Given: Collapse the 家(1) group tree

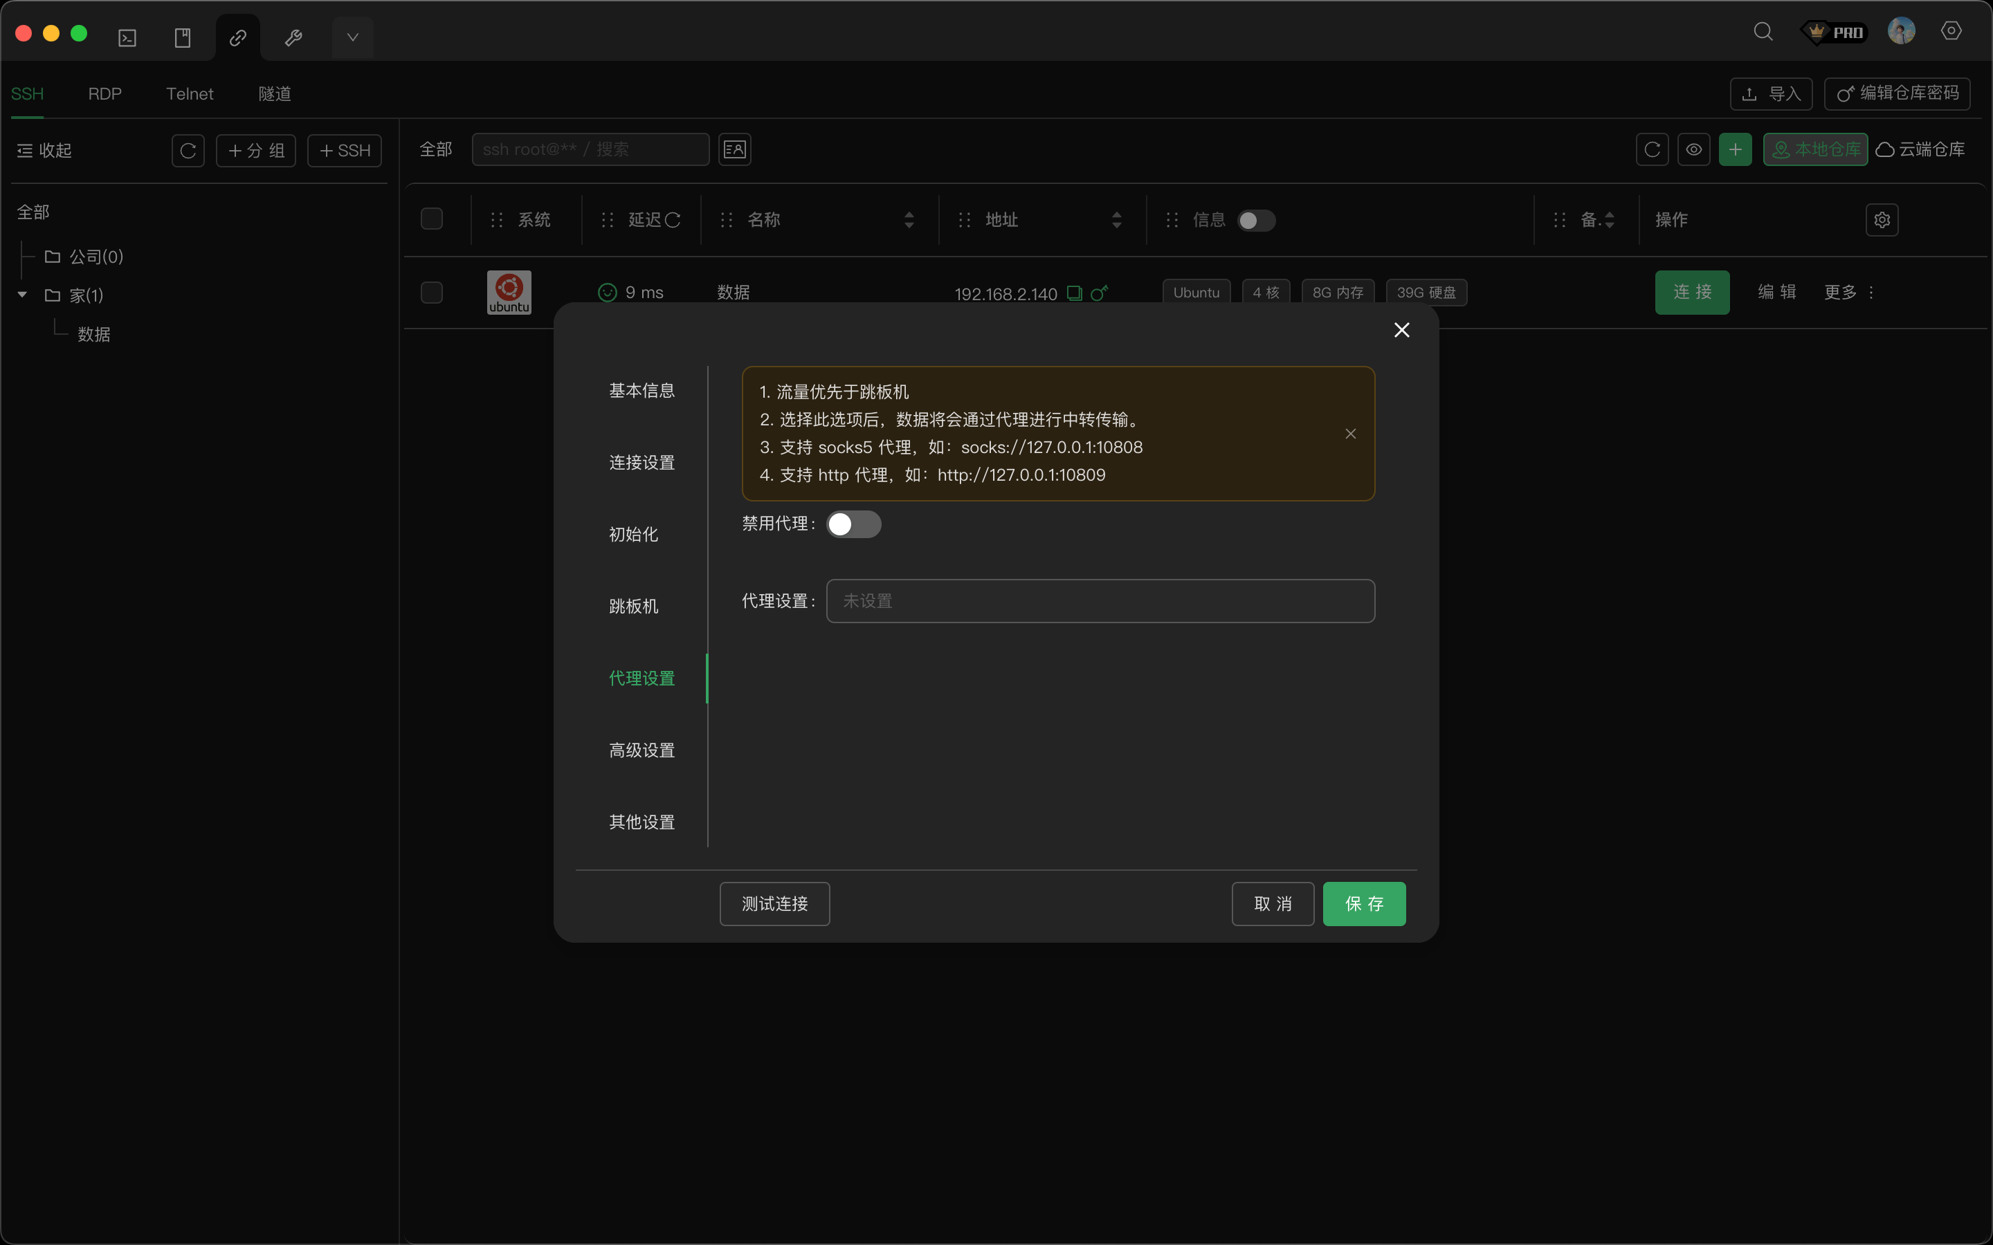Looking at the screenshot, I should 22,295.
